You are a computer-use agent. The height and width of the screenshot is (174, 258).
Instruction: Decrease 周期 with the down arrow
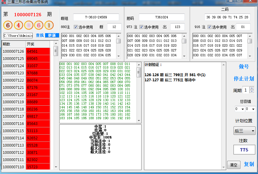(252, 92)
